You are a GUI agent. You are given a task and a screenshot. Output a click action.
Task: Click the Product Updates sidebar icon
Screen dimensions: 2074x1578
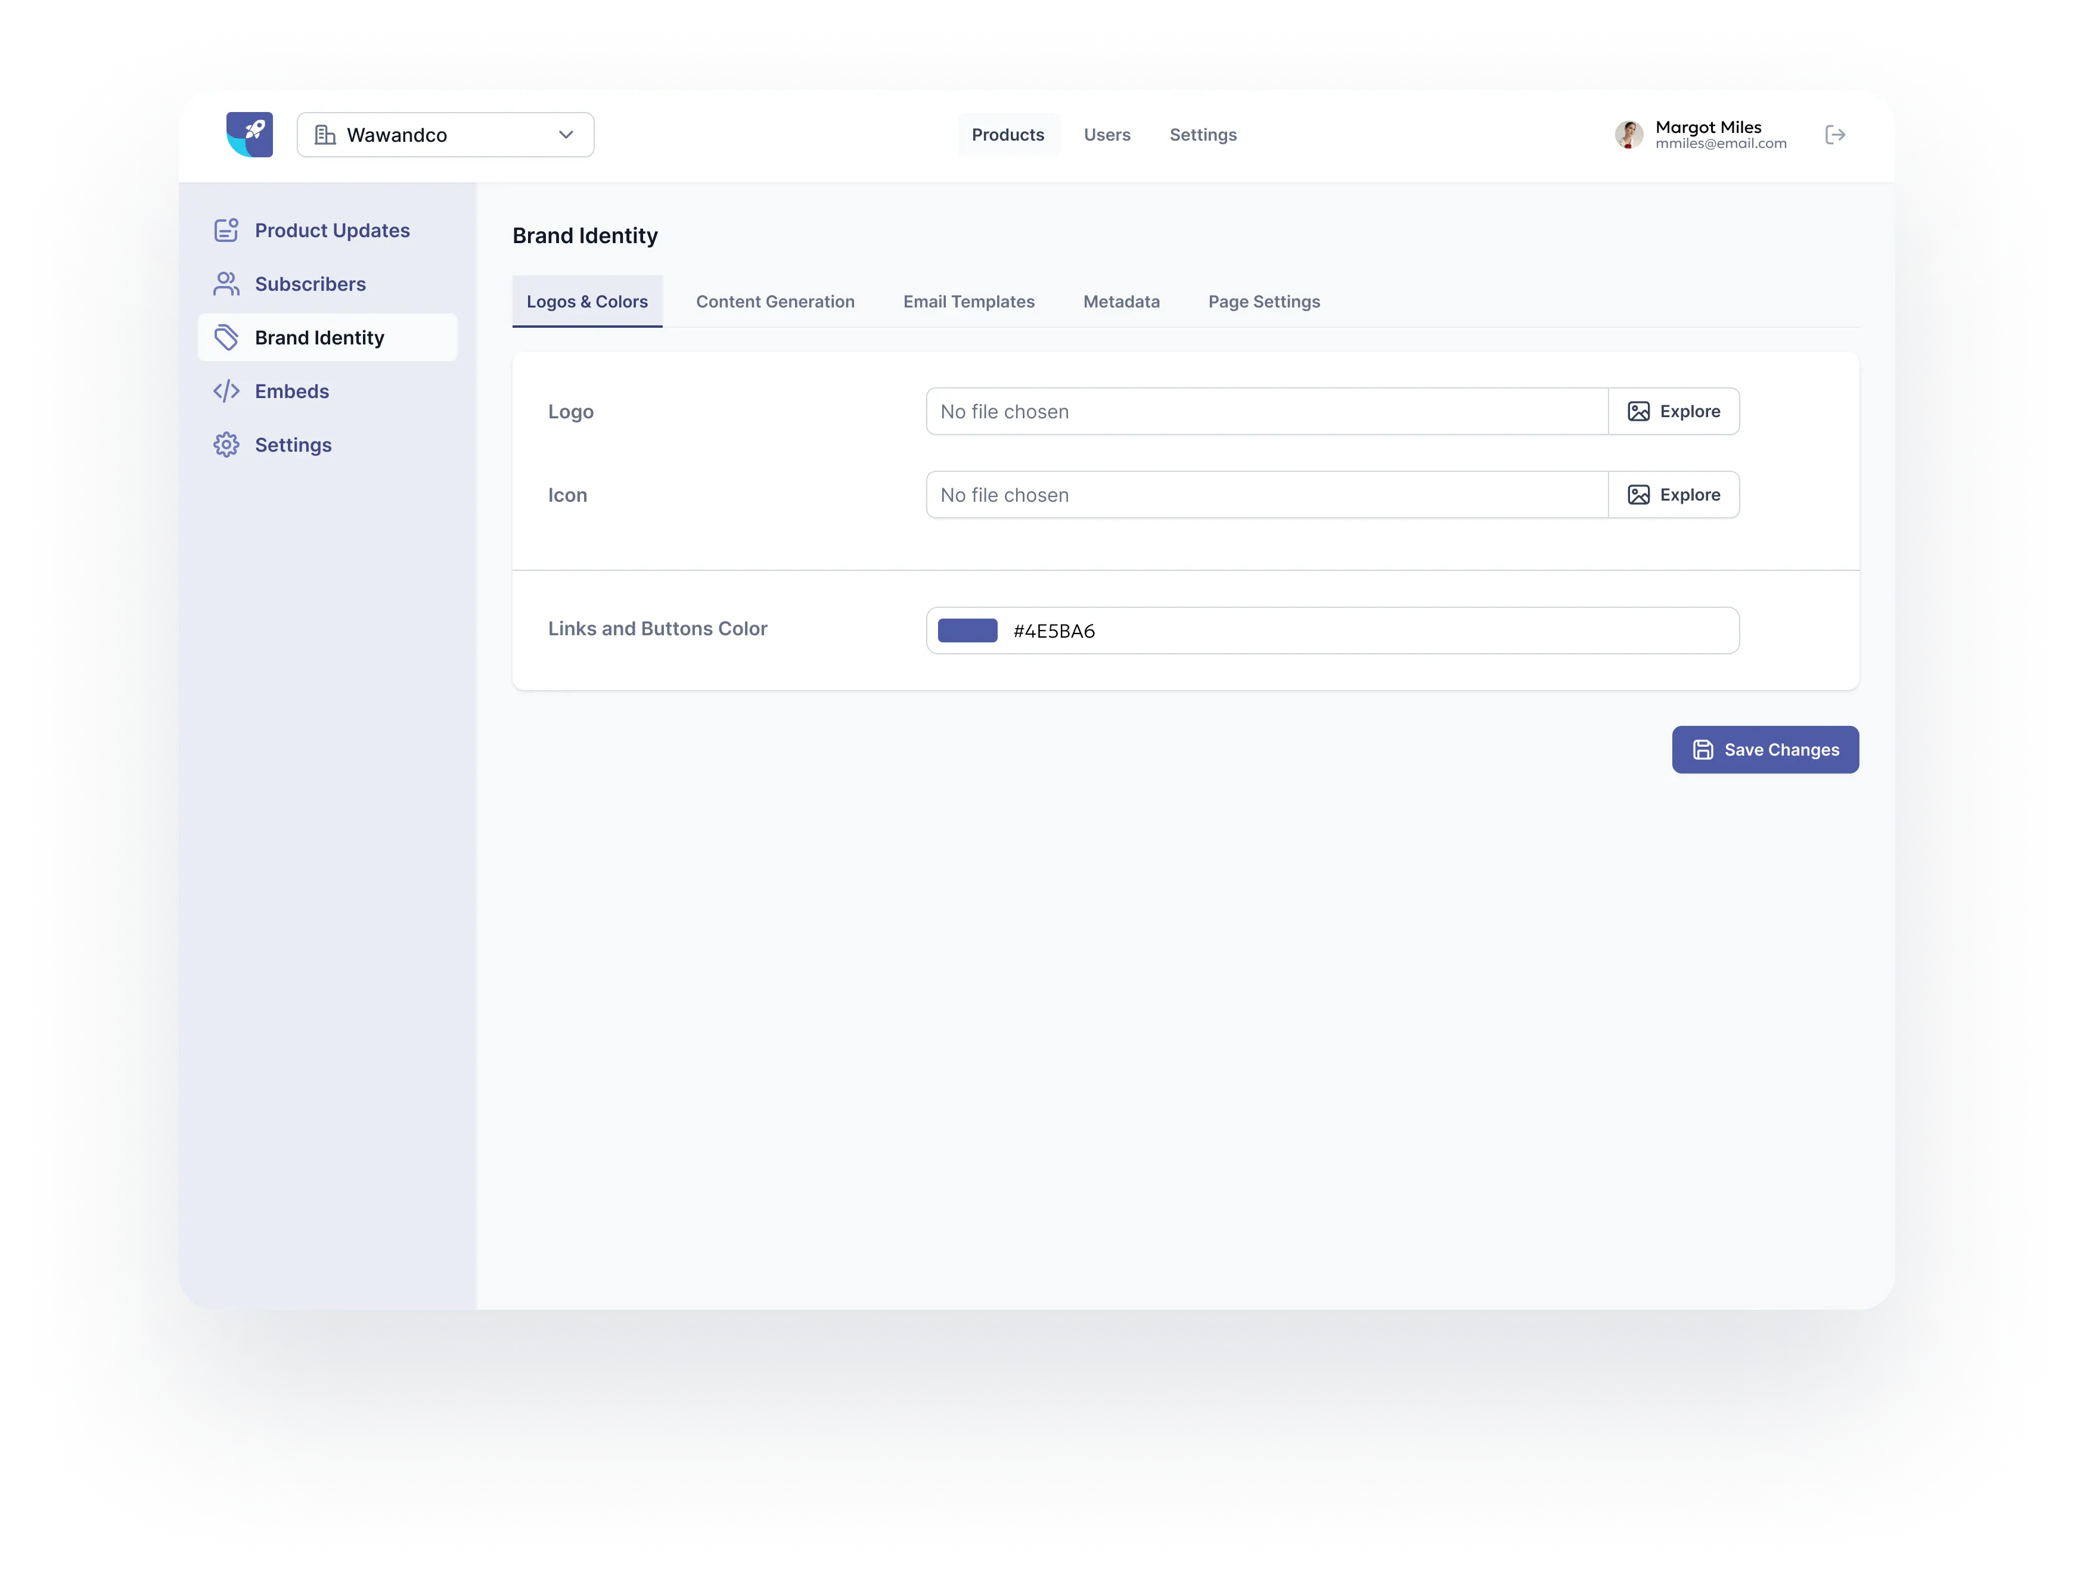[224, 229]
